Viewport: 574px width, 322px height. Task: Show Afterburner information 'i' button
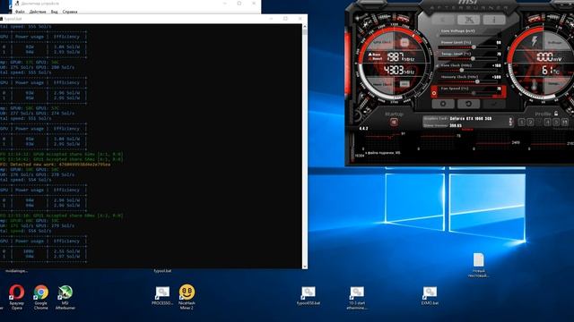pos(494,20)
